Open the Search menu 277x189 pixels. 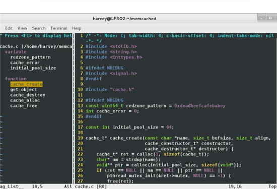click(x=39, y=28)
